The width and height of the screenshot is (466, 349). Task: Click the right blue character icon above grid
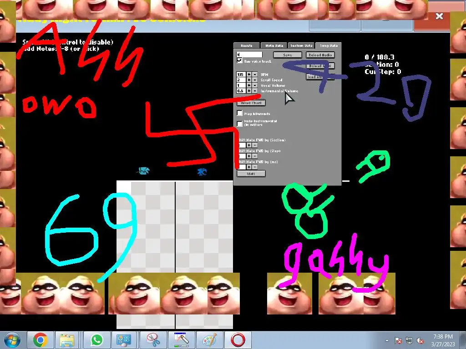202,171
